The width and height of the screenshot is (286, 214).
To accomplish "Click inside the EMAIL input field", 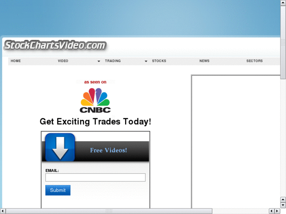I will point(95,177).
